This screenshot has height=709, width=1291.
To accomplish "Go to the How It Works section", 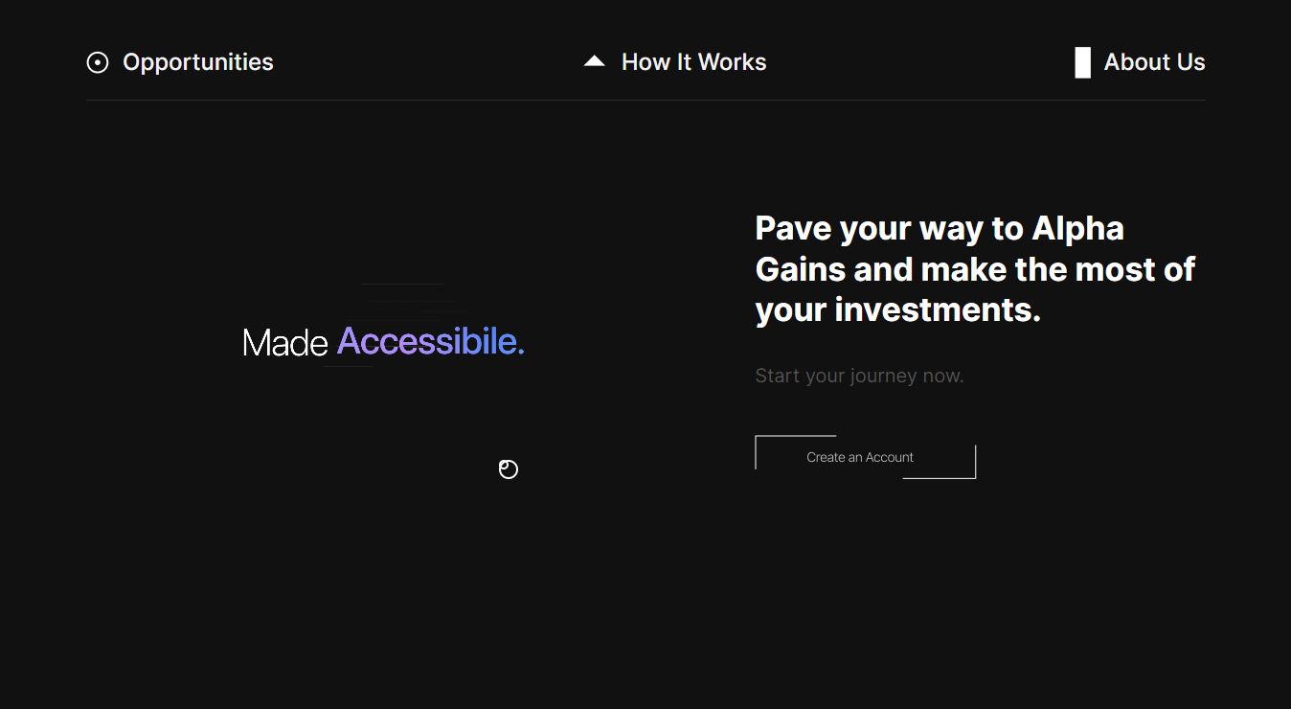I will point(693,62).
